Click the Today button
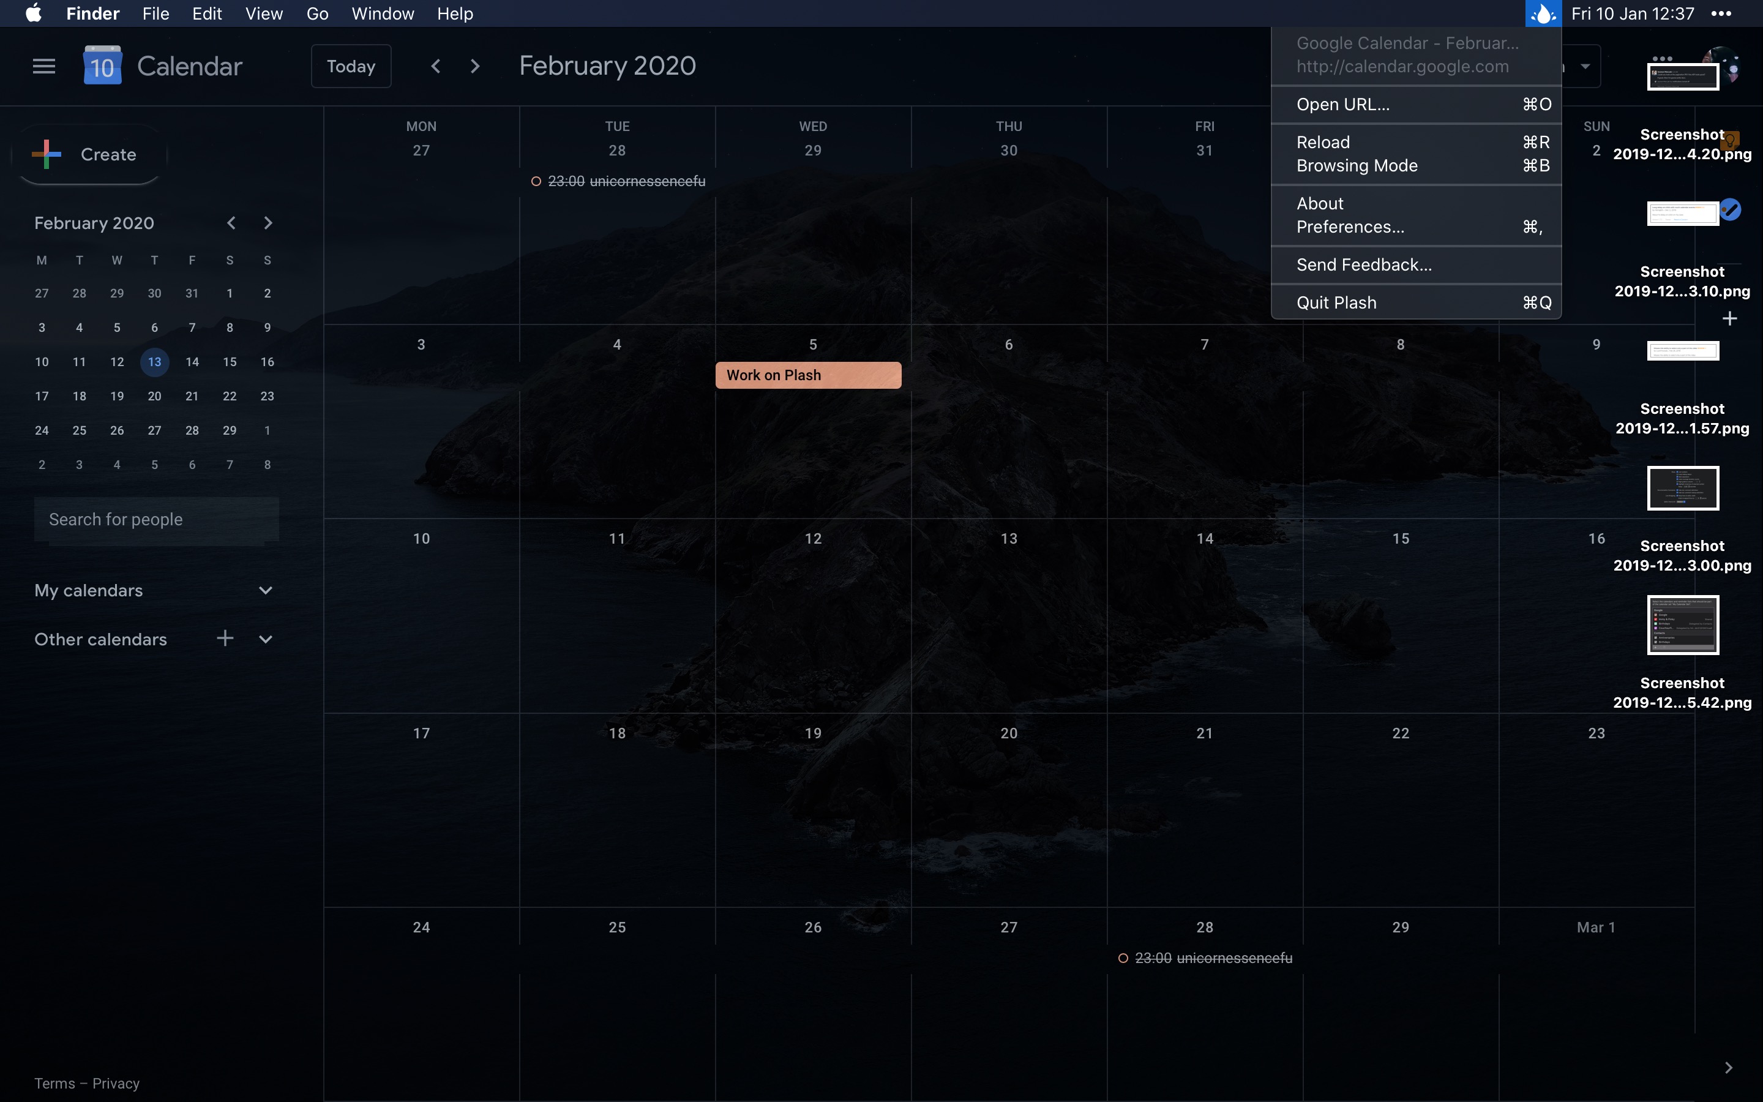The width and height of the screenshot is (1763, 1102). coord(351,66)
